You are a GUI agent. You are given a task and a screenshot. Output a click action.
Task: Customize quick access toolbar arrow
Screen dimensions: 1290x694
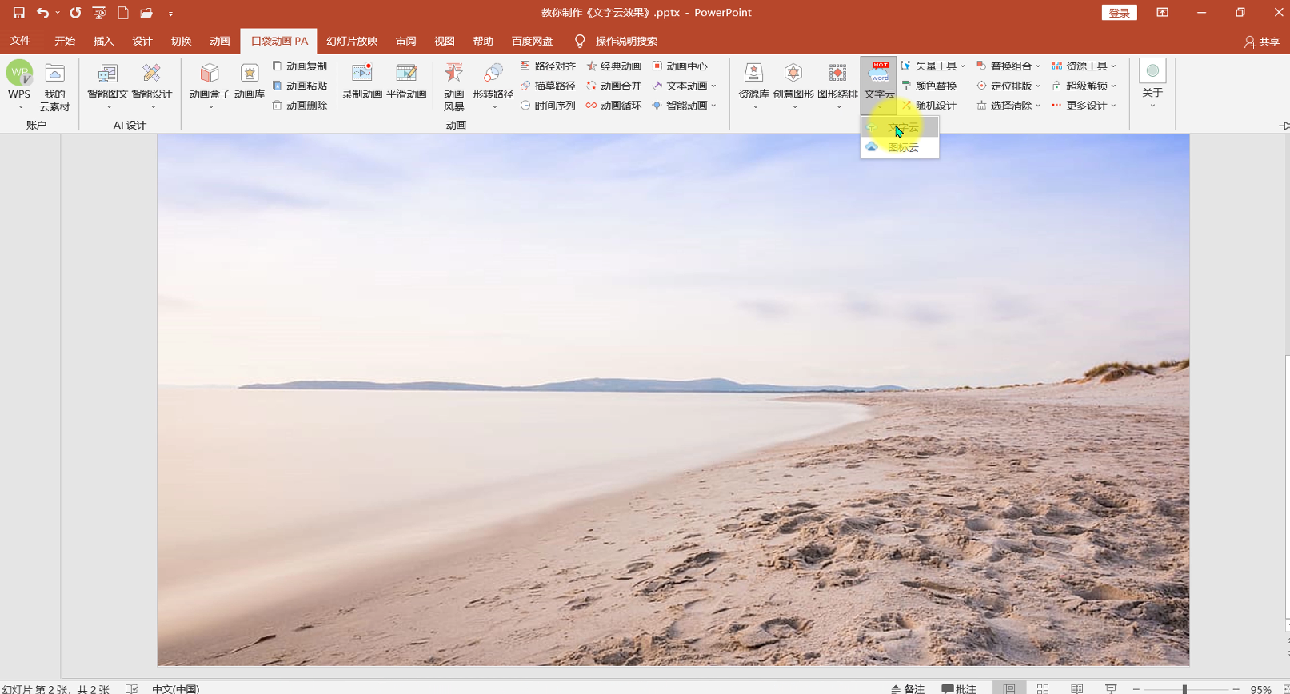click(170, 14)
